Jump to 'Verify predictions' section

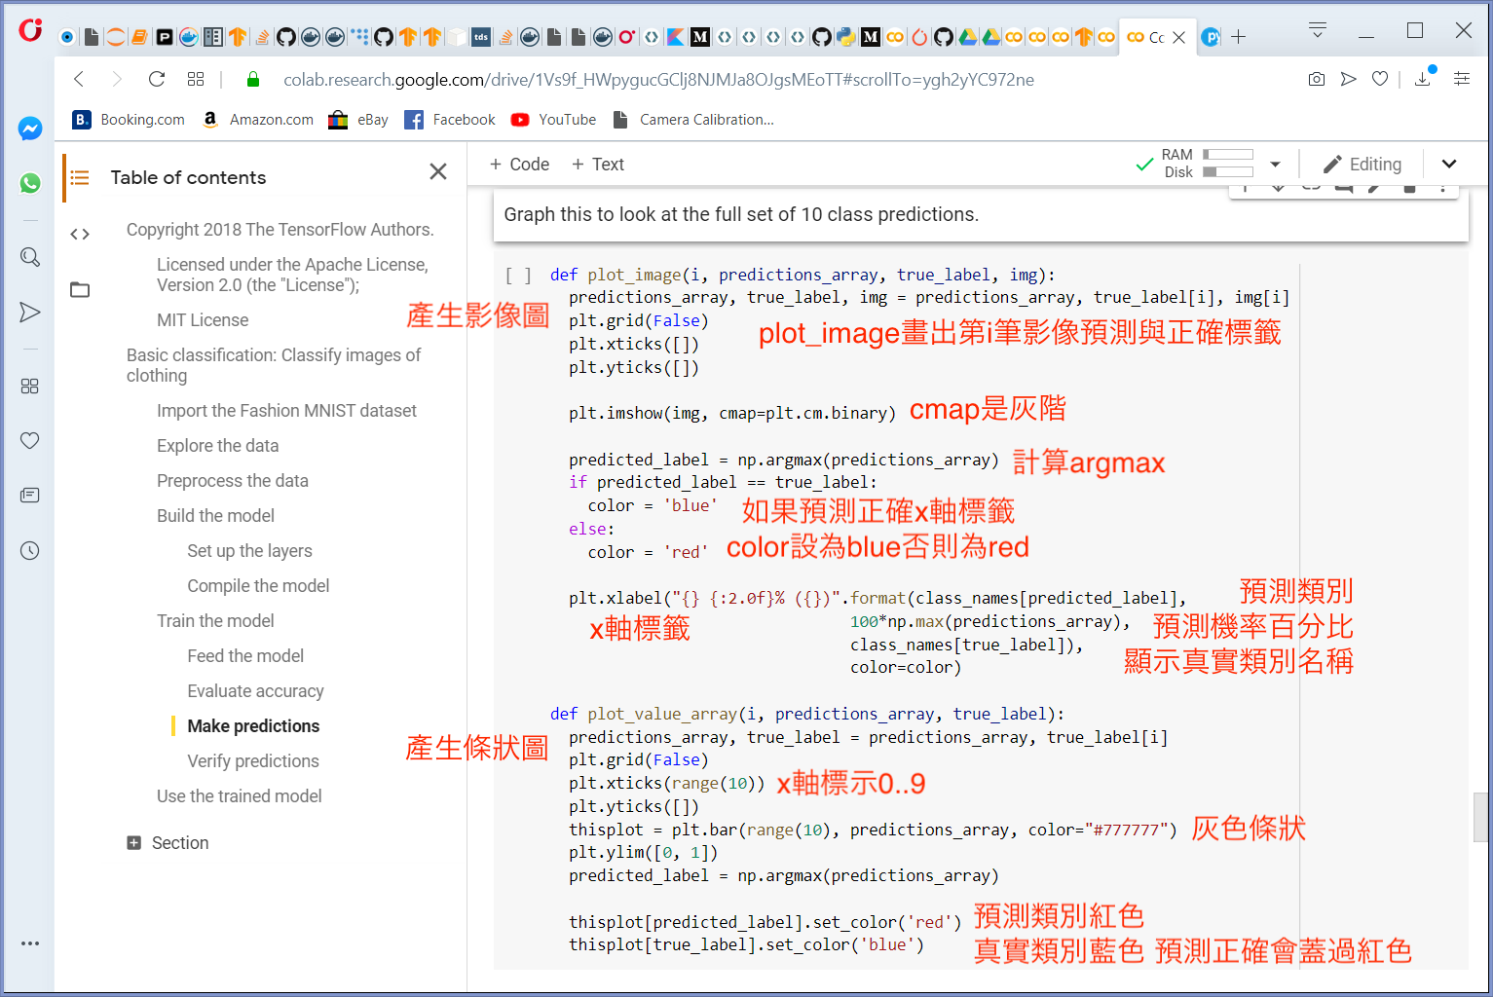253,761
